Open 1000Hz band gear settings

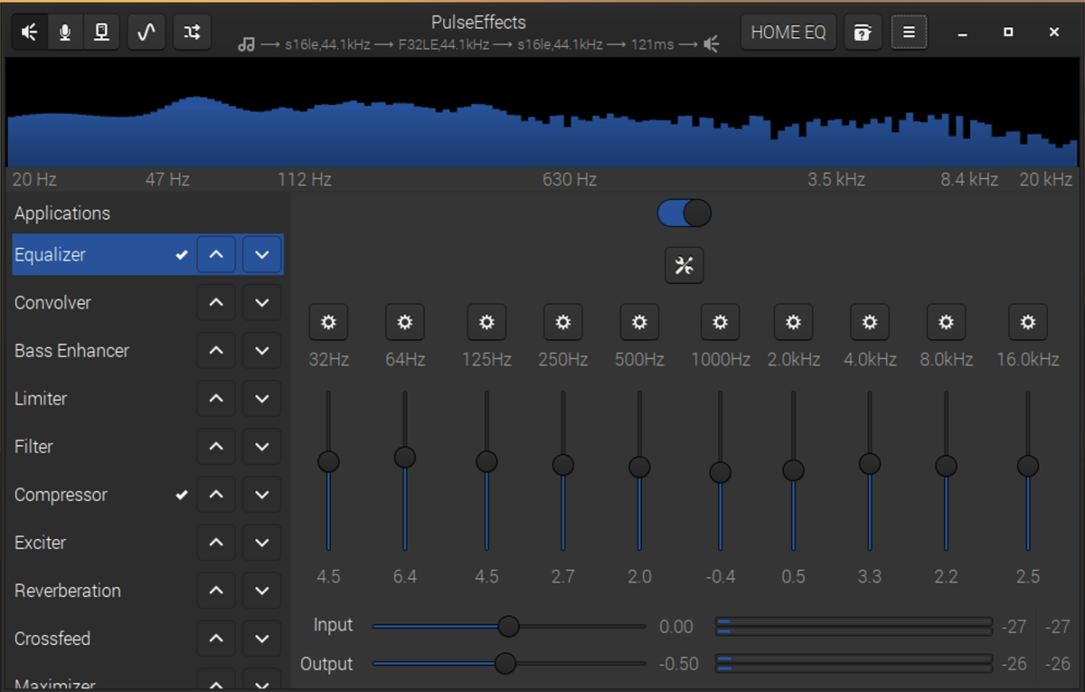(721, 322)
